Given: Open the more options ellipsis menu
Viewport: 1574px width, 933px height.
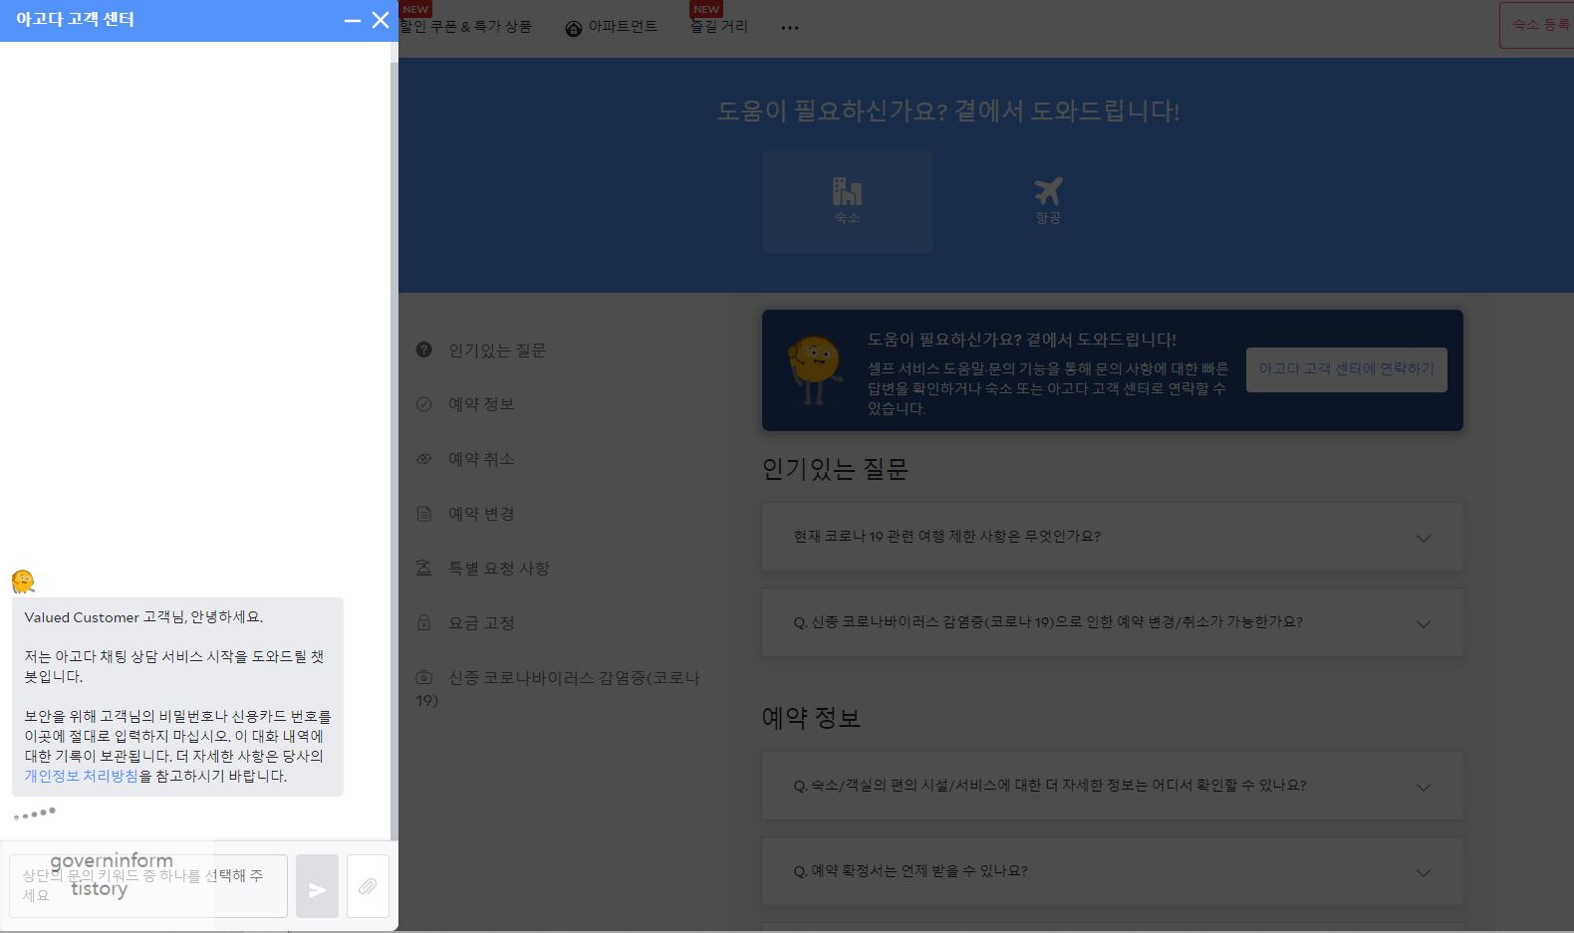Looking at the screenshot, I should pyautogui.click(x=790, y=28).
